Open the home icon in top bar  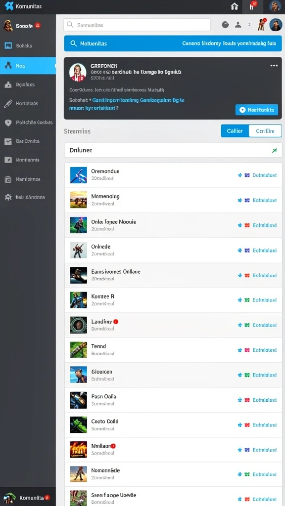[x=234, y=6]
